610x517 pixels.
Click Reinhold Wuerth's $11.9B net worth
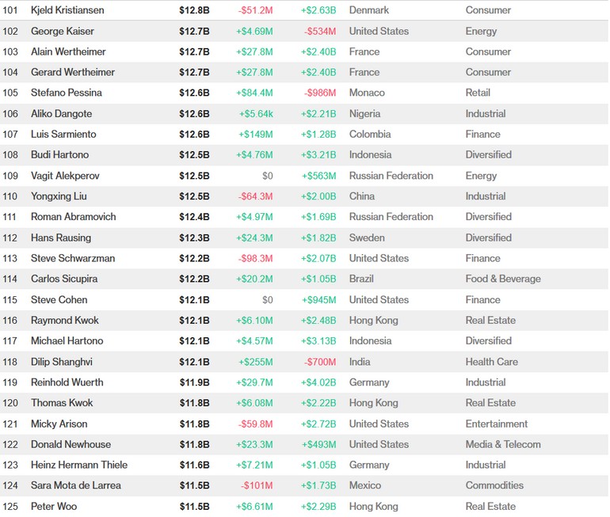(x=194, y=382)
